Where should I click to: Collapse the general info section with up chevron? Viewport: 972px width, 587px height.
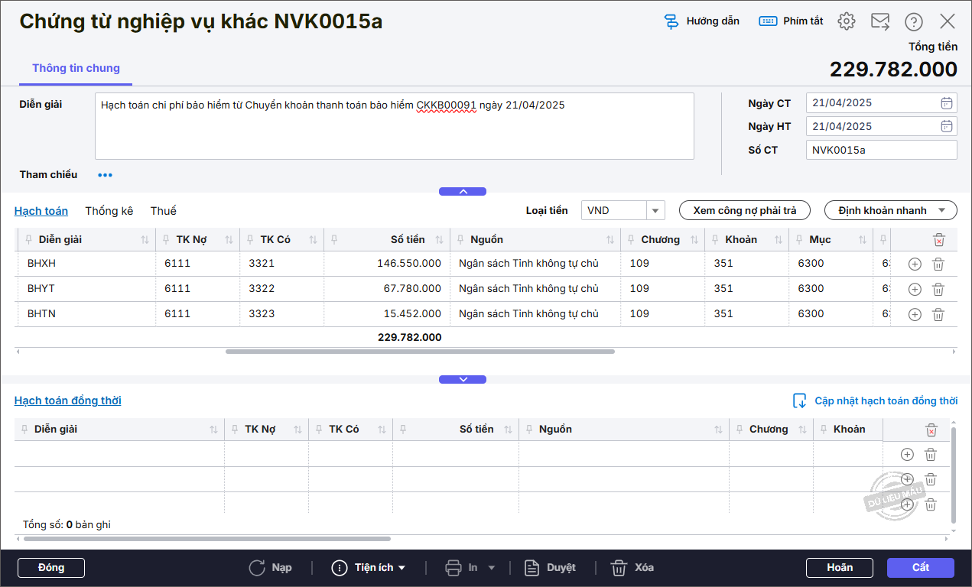click(462, 192)
